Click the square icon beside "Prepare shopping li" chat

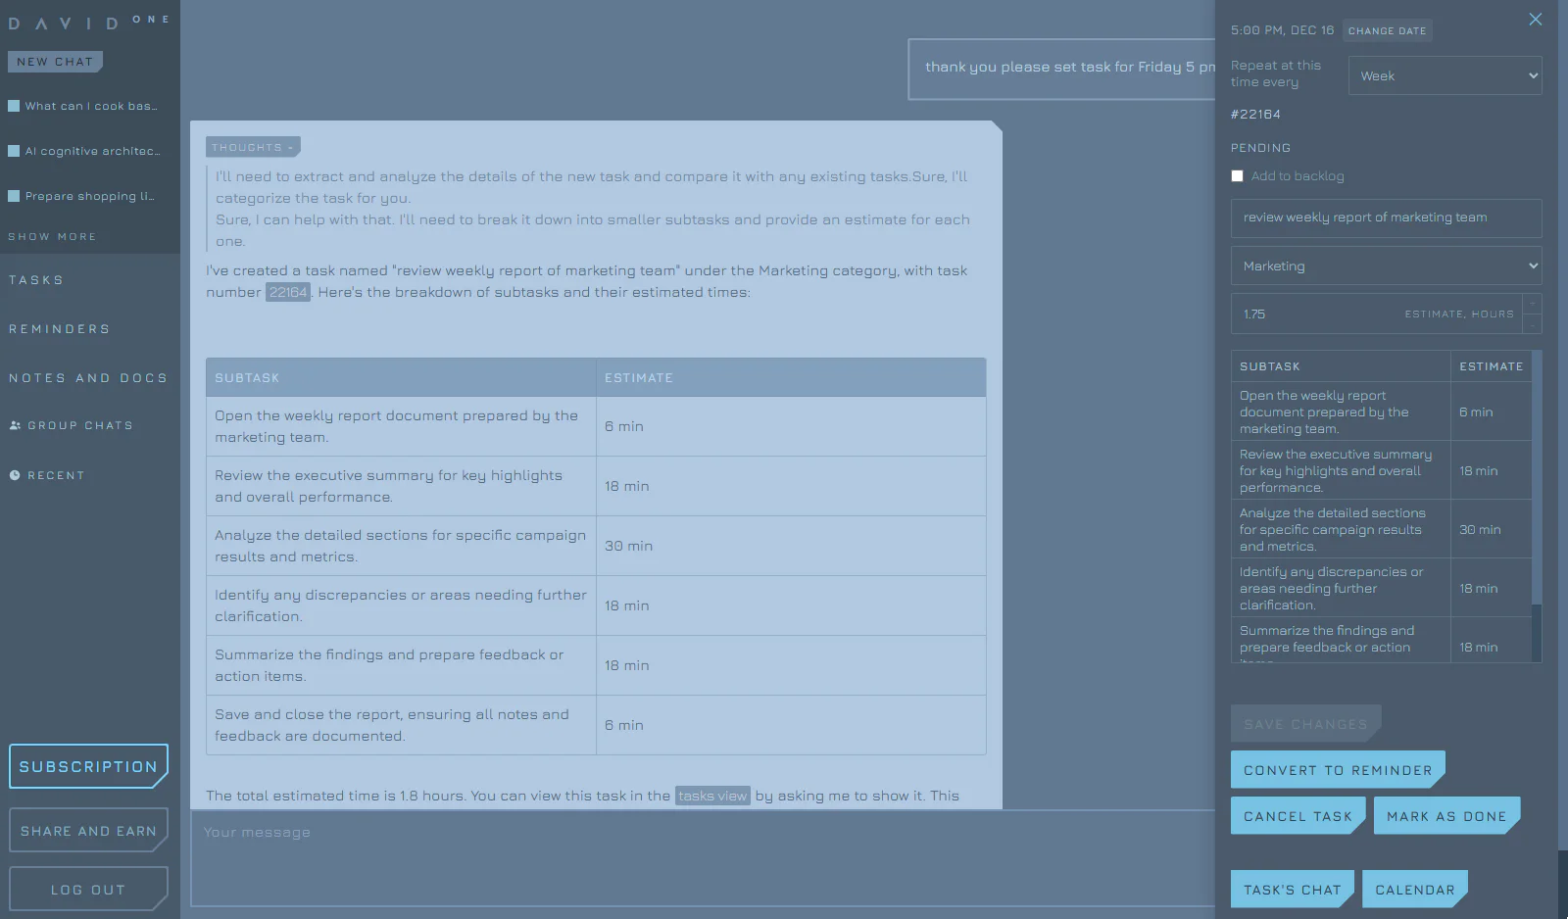pos(14,196)
